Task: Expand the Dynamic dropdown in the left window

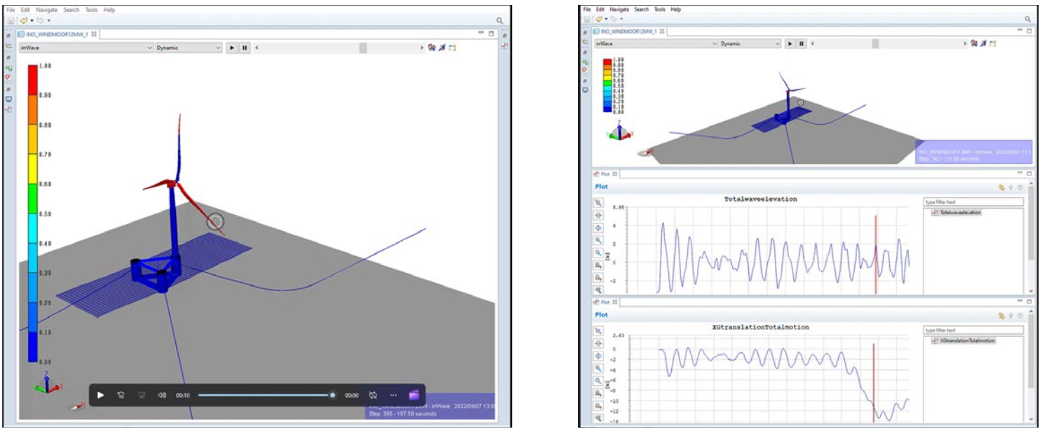Action: tap(188, 48)
